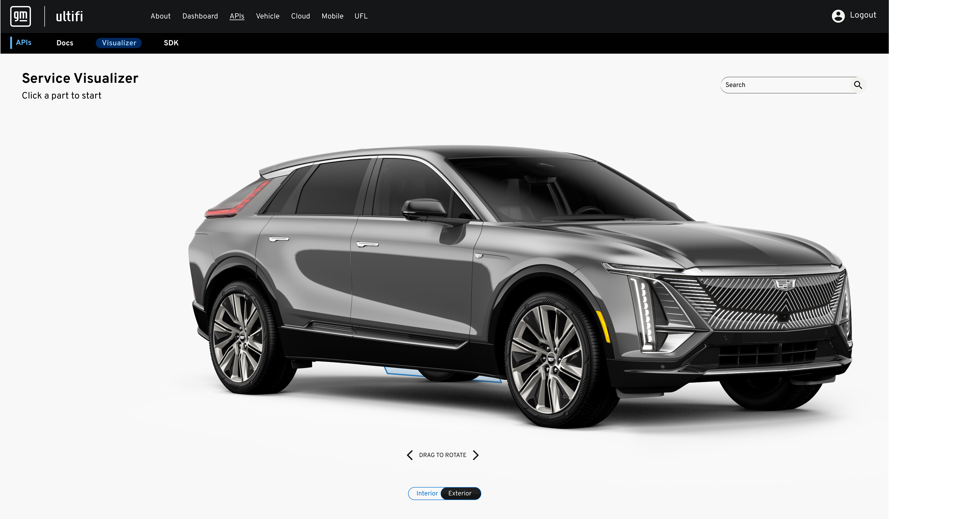This screenshot has width=967, height=519.
Task: Open the Mobile navigation item
Action: (332, 16)
